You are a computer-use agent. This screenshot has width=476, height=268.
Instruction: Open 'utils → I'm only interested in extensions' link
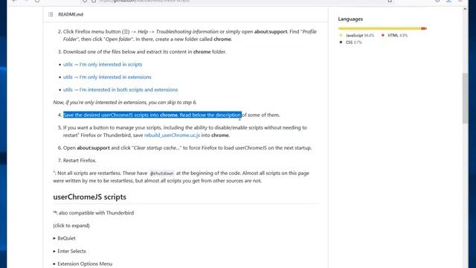(107, 77)
